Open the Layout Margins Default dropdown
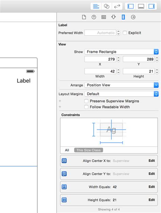 (x=122, y=94)
